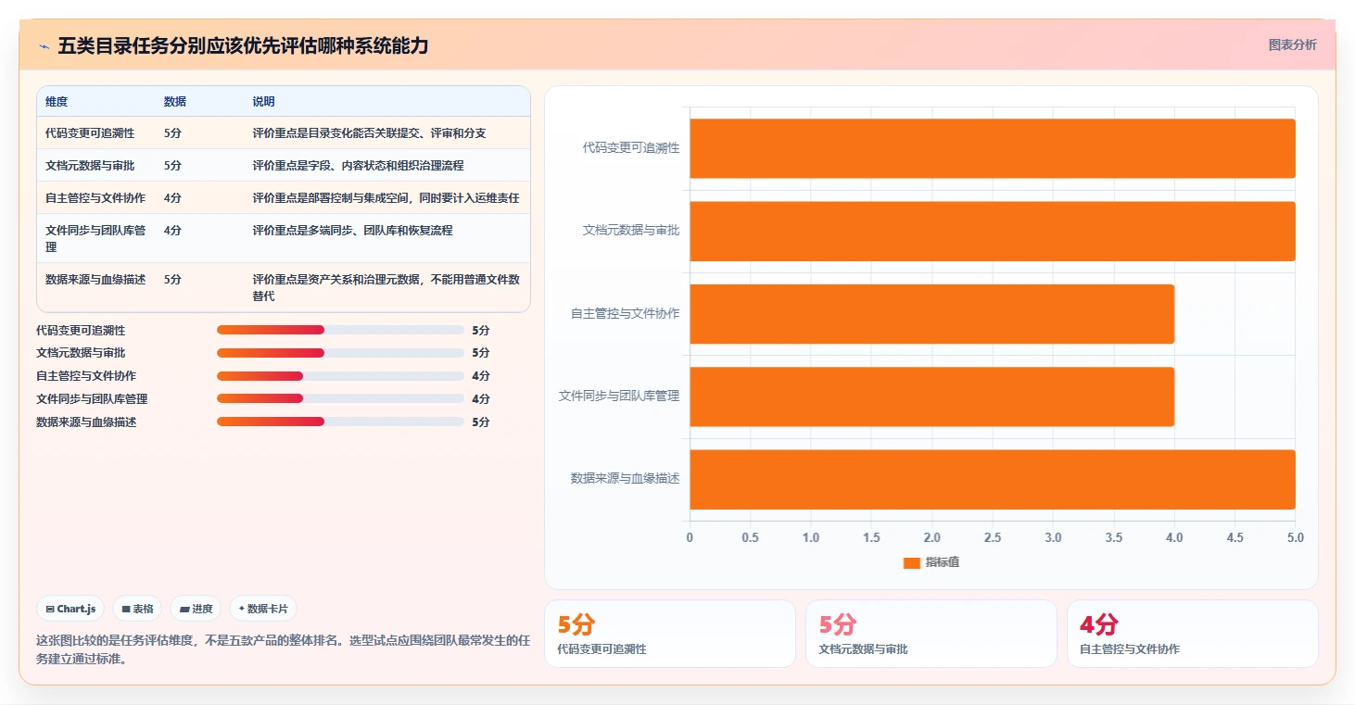Click the 4分 value beside 自主管控与文件协作 progress bar

click(x=481, y=376)
